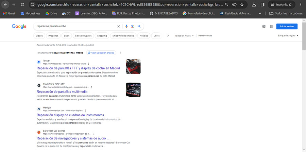This screenshot has width=306, height=152.
Task: Open the Bulk Resize Photos bookmark
Action: (x=129, y=14)
